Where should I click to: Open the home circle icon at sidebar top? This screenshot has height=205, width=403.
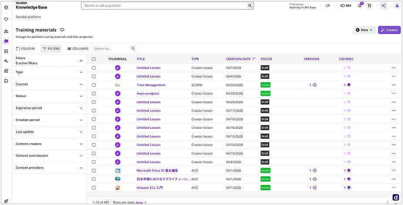(6, 7)
